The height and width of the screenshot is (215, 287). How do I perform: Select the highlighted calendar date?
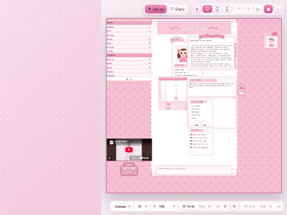176,98
